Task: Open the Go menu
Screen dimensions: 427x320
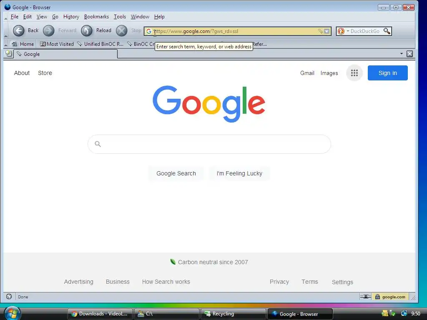Action: 55,17
